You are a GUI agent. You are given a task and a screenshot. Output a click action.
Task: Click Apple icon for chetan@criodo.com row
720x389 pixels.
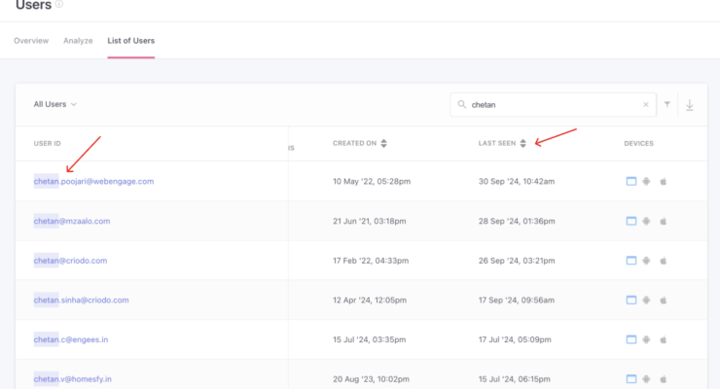click(664, 261)
